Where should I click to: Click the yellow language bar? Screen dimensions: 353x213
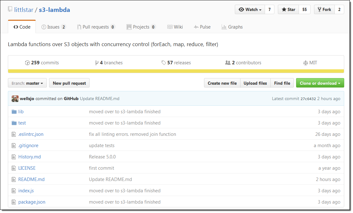(176, 71)
